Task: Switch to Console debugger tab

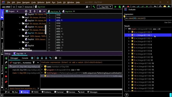Action: [25, 58]
